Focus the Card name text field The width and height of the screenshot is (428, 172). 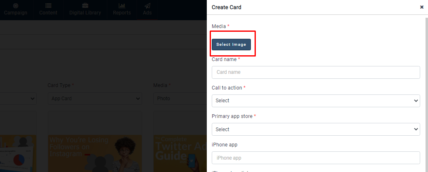(316, 72)
